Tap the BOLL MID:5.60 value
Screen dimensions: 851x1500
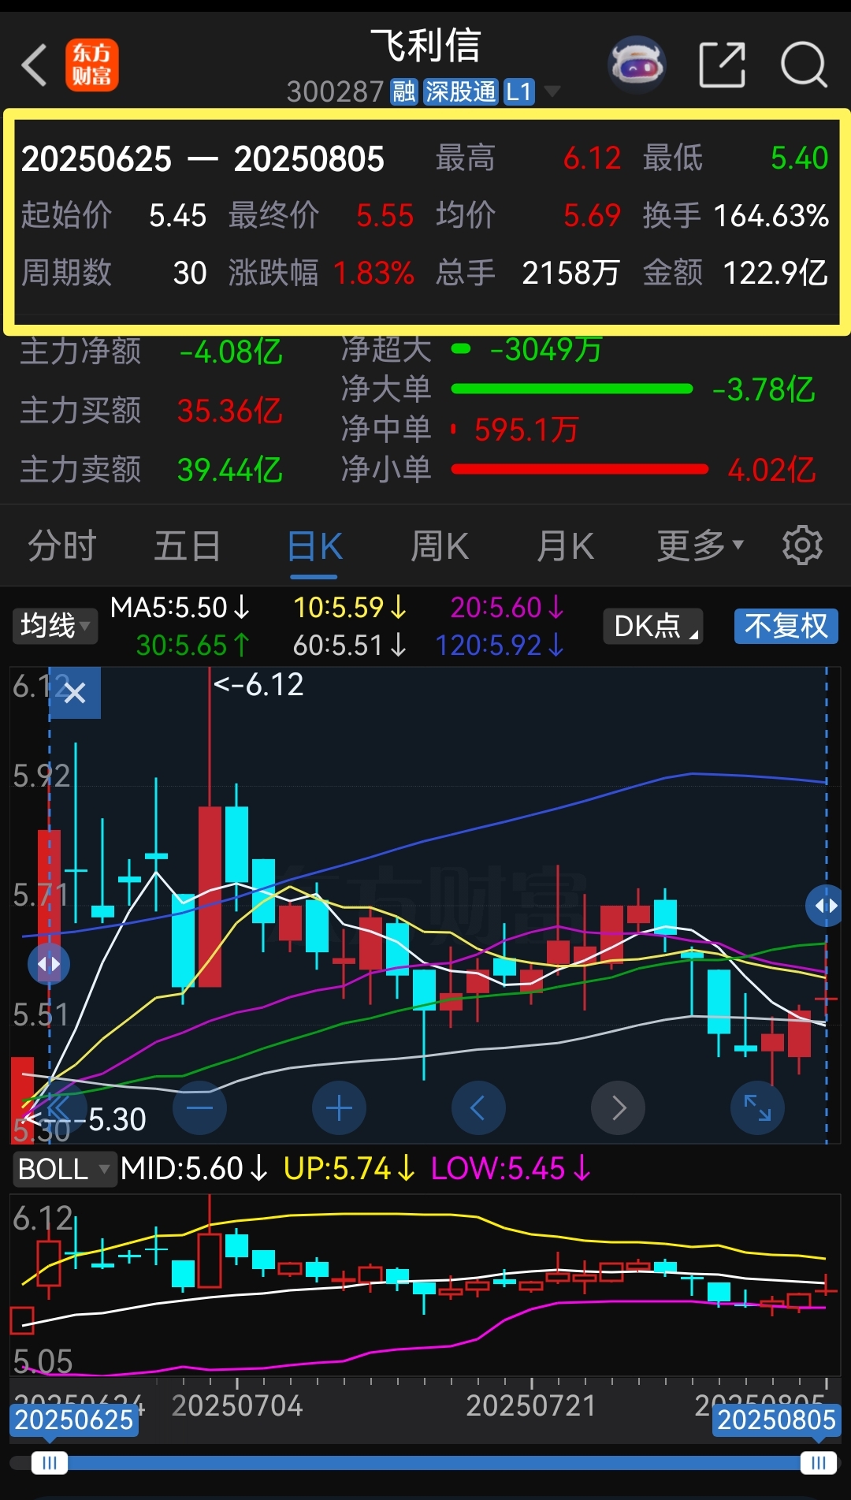[x=194, y=1168]
